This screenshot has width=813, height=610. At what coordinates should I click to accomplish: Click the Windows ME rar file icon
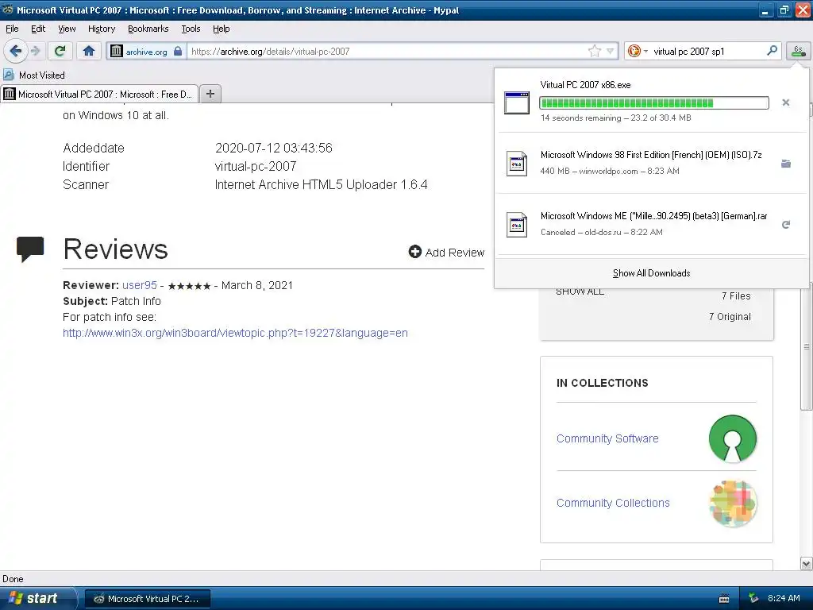[517, 225]
